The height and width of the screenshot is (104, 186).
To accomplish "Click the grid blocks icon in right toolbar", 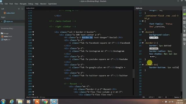I will click(x=184, y=39).
